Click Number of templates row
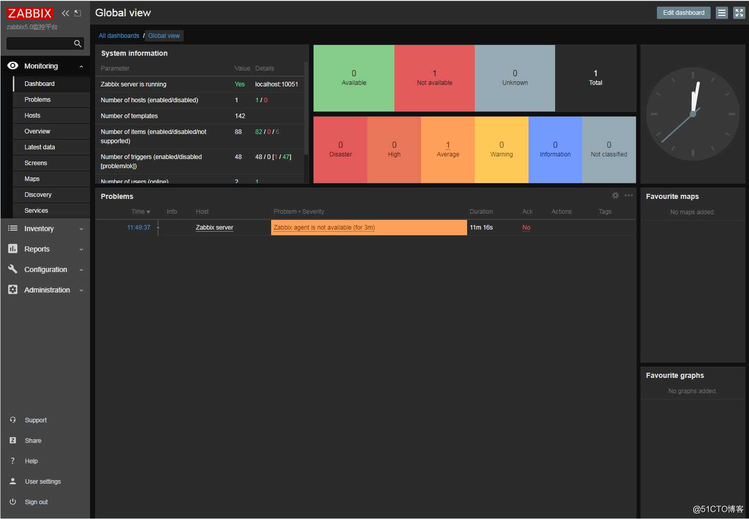 [x=200, y=116]
